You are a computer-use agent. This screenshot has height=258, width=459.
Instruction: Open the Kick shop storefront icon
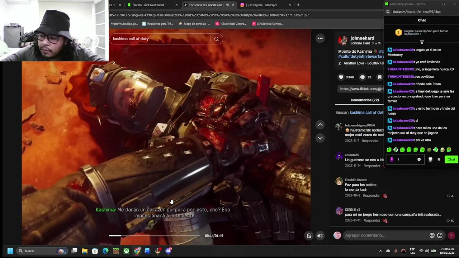click(430, 159)
